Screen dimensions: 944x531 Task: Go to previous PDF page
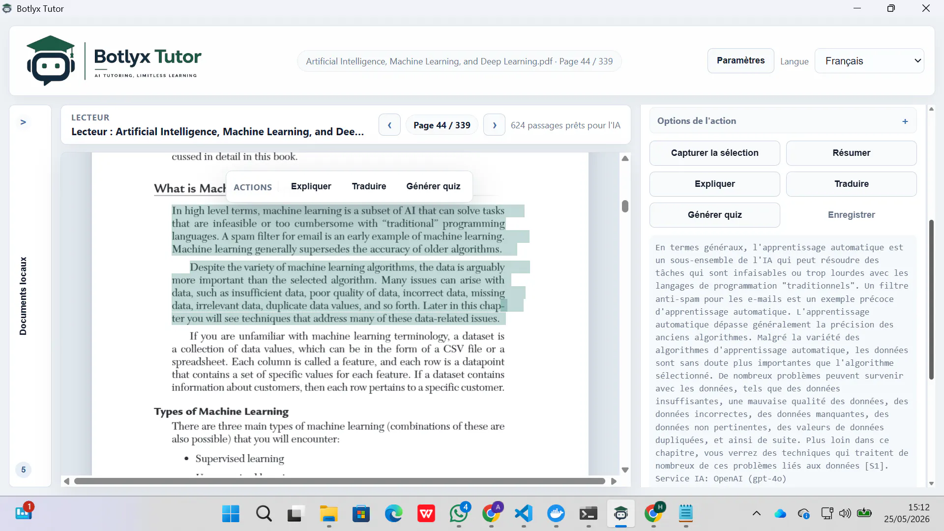[x=389, y=125]
